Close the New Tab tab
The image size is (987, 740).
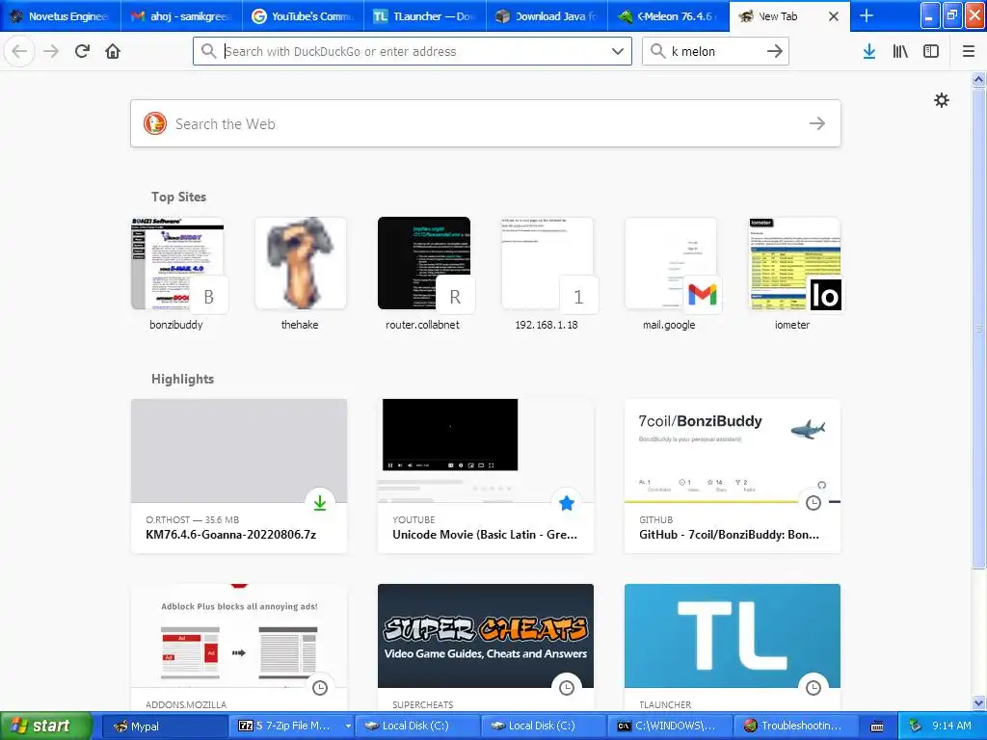tap(834, 16)
